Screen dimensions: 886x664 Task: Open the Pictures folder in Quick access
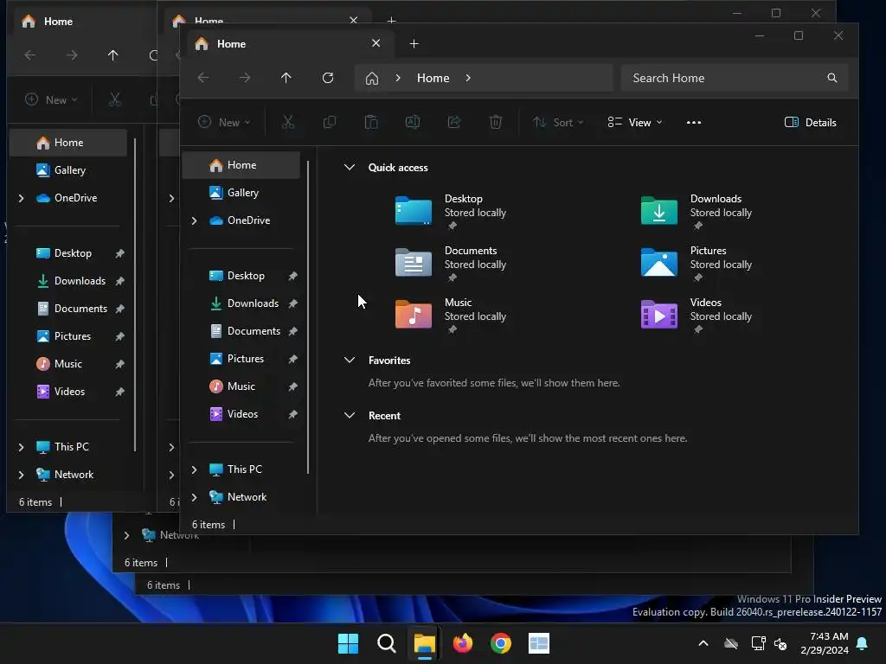658,263
